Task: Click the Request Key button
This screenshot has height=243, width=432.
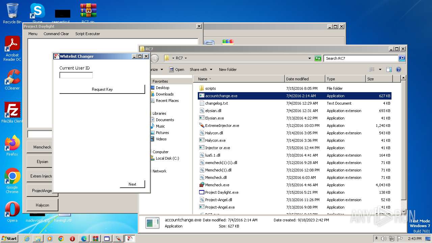Action: pyautogui.click(x=102, y=89)
